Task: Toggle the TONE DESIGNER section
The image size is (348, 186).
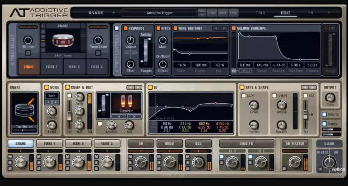Action: 175,28
